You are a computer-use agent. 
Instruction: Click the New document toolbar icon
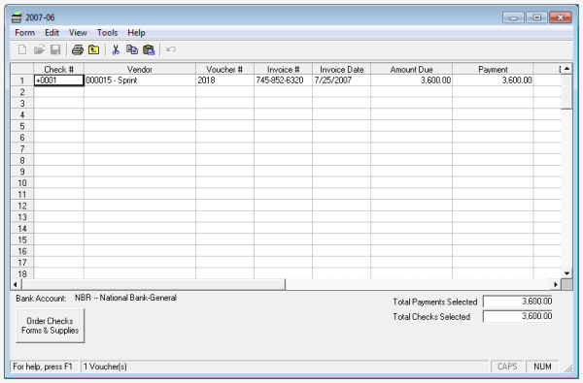click(x=22, y=49)
